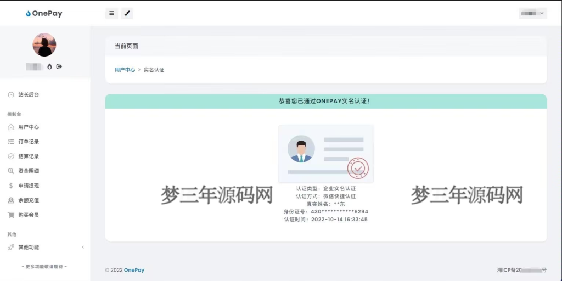Viewport: 562px width, 281px height.
Task: Click the gauge icon next to 站长后台
Action: pyautogui.click(x=11, y=95)
